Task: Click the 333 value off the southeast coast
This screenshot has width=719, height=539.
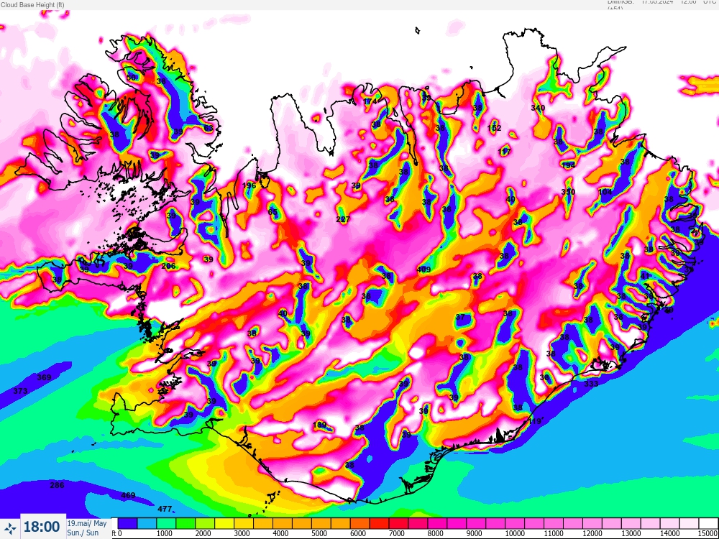Action: click(591, 384)
